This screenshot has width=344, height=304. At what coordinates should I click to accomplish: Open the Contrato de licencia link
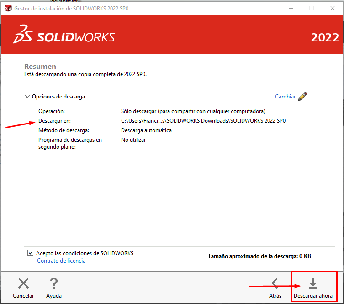point(61,261)
